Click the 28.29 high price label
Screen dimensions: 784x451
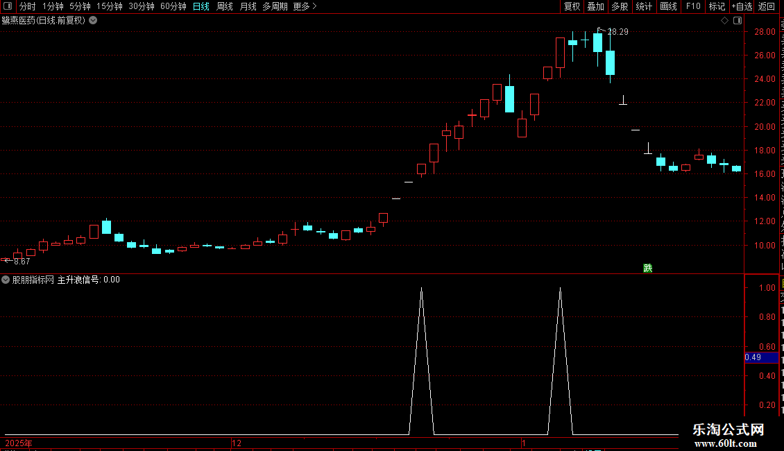(x=617, y=32)
